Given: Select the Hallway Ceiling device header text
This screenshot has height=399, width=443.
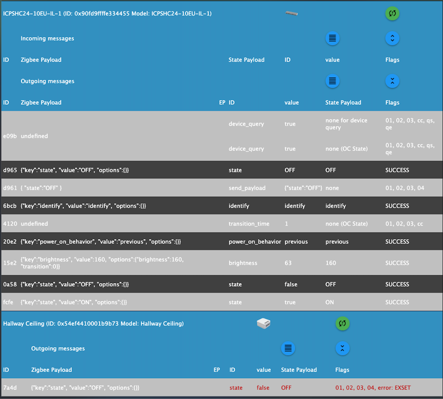Looking at the screenshot, I should point(93,323).
